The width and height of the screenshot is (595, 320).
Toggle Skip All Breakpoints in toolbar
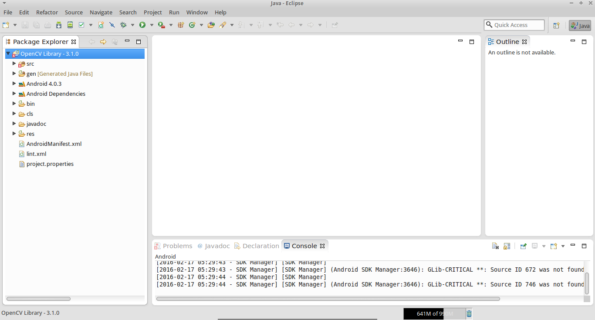pyautogui.click(x=112, y=25)
